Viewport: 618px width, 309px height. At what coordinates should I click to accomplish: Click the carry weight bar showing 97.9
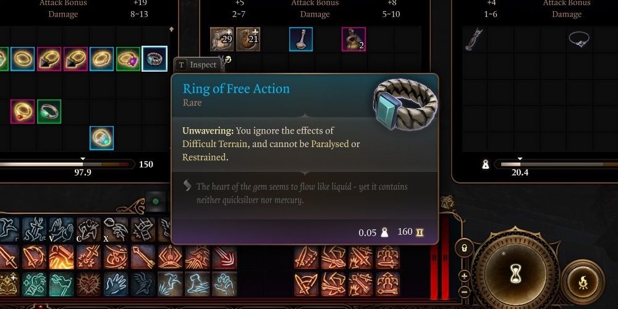[x=65, y=164]
